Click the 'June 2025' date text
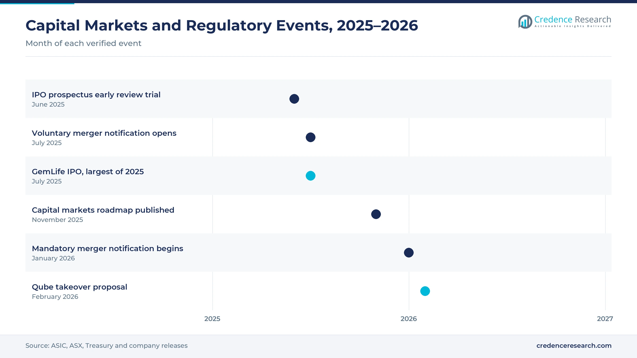Viewport: 637px width, 358px height. coord(48,104)
